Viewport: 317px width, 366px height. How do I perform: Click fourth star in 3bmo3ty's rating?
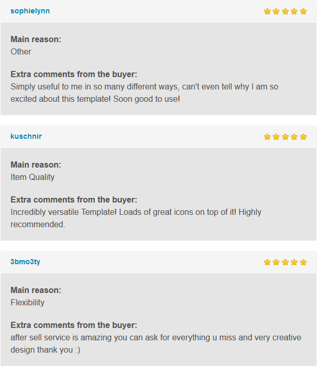tap(294, 262)
